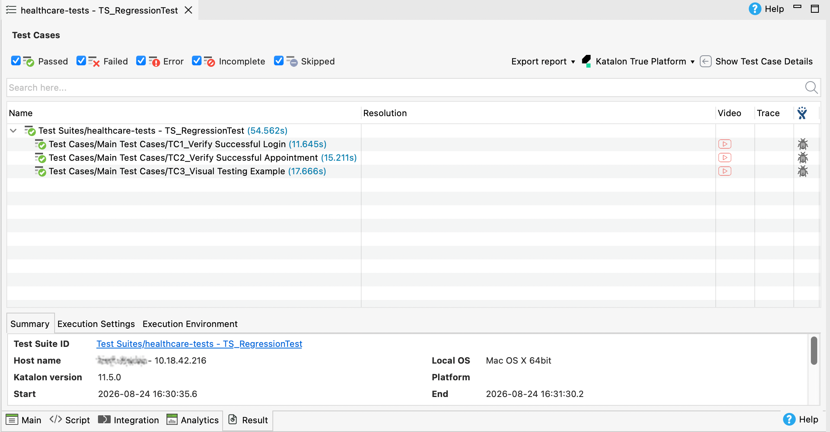830x432 pixels.
Task: Switch to the Summary tab
Action: pos(30,324)
